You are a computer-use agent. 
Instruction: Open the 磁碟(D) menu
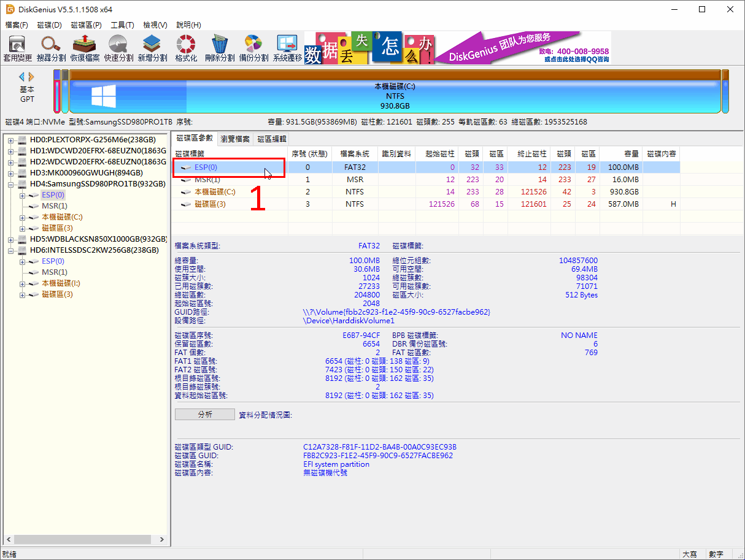50,25
